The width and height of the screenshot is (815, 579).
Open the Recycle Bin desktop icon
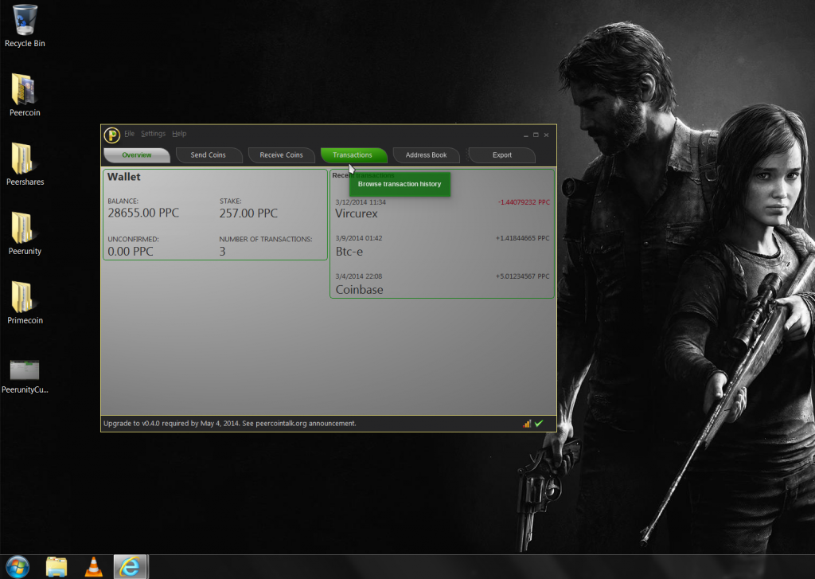point(25,26)
